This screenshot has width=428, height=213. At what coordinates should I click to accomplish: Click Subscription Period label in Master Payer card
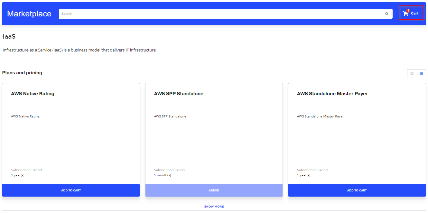tap(312, 170)
